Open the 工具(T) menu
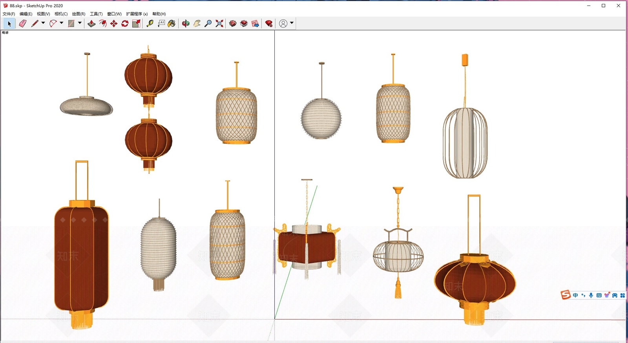The image size is (628, 343). 96,14
